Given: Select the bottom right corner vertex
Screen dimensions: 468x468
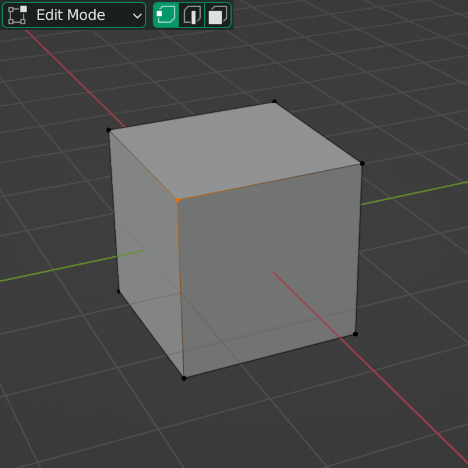Looking at the screenshot, I should pos(355,334).
